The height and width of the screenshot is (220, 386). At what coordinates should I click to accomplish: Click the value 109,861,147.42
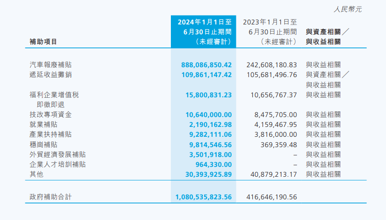(206, 75)
